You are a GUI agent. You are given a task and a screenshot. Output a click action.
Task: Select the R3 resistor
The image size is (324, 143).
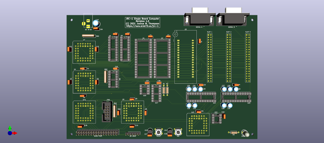tap(234, 132)
